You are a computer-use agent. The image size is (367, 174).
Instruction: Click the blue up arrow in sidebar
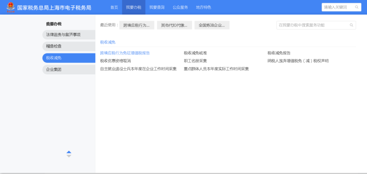point(69,152)
